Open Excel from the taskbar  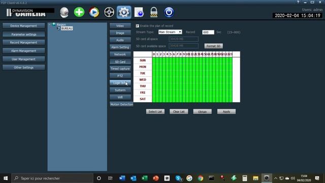(144, 178)
